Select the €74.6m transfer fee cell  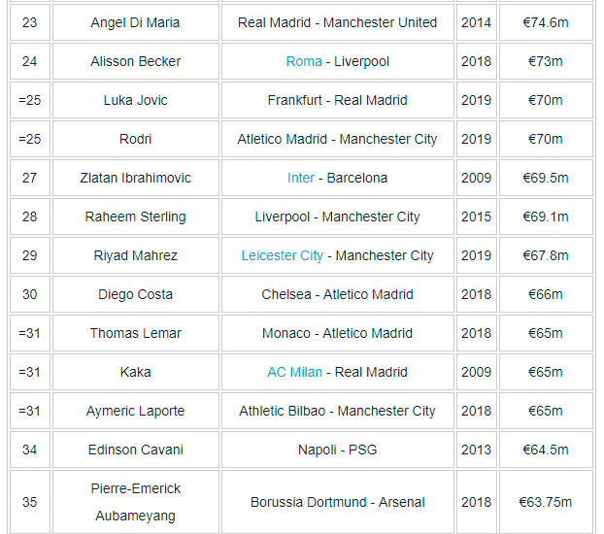(545, 22)
